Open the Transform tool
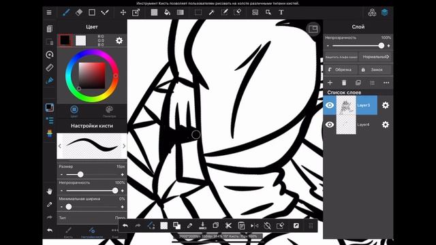The image size is (436, 245). pos(136,12)
